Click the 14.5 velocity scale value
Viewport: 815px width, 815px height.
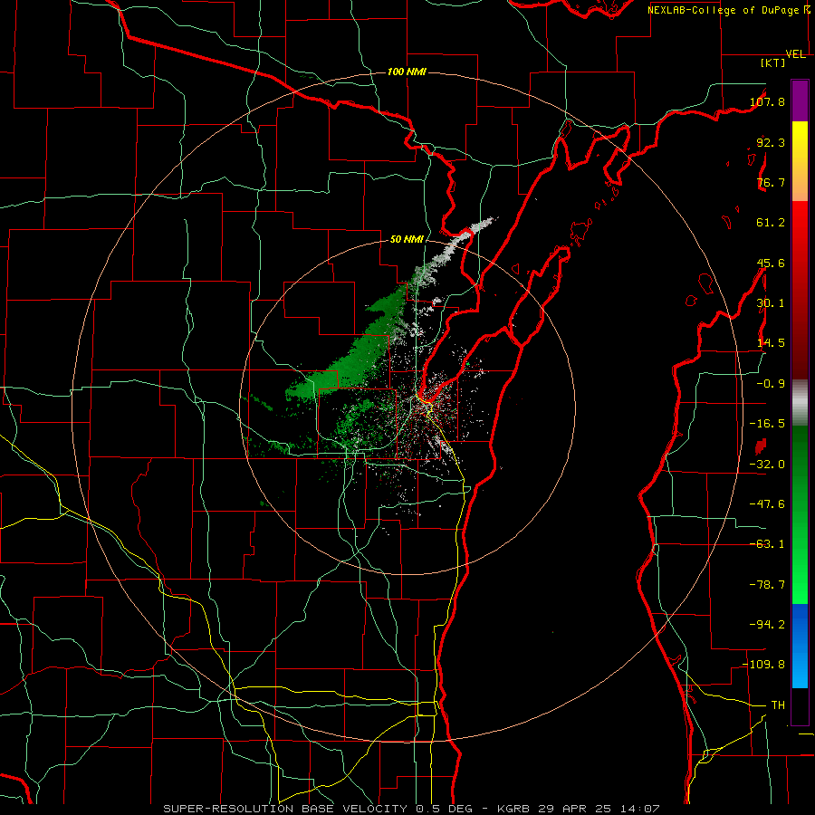pos(771,343)
